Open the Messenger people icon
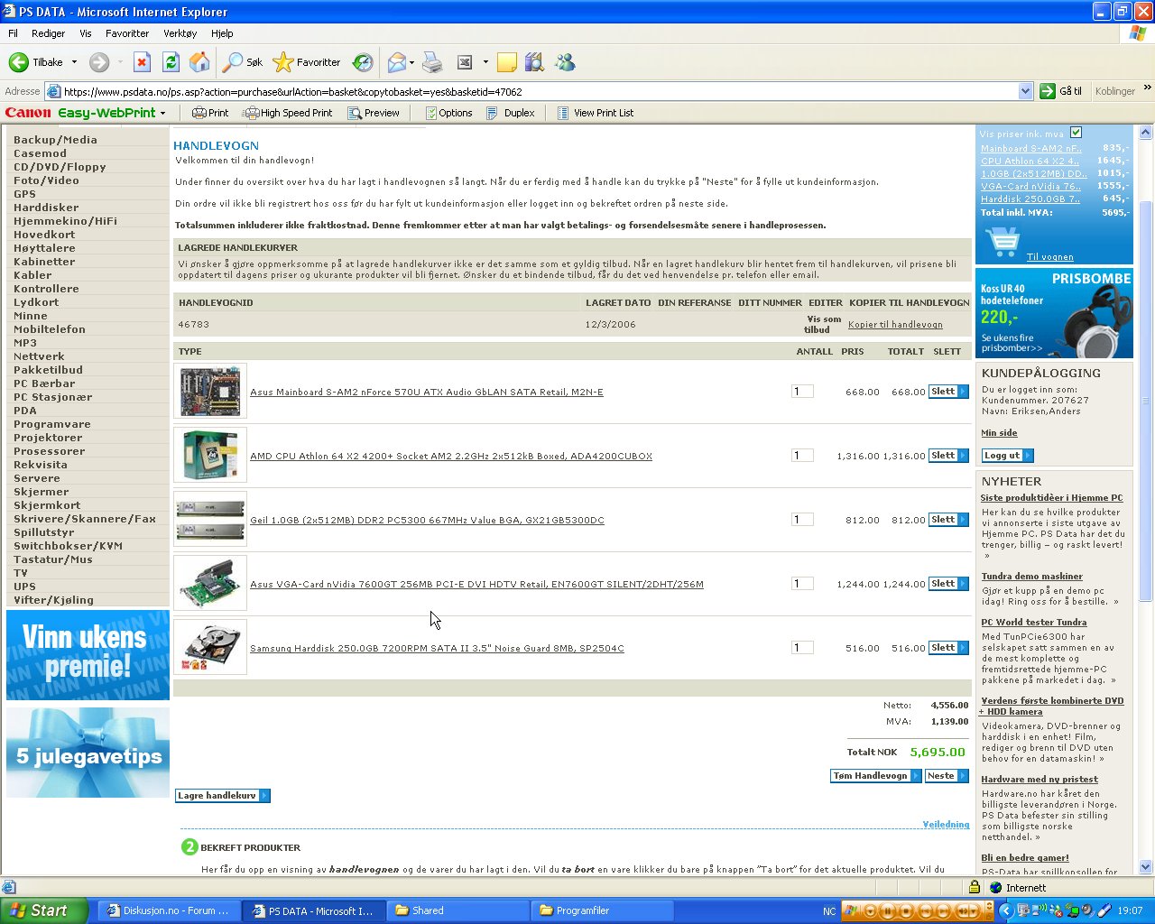This screenshot has width=1155, height=924. [565, 62]
